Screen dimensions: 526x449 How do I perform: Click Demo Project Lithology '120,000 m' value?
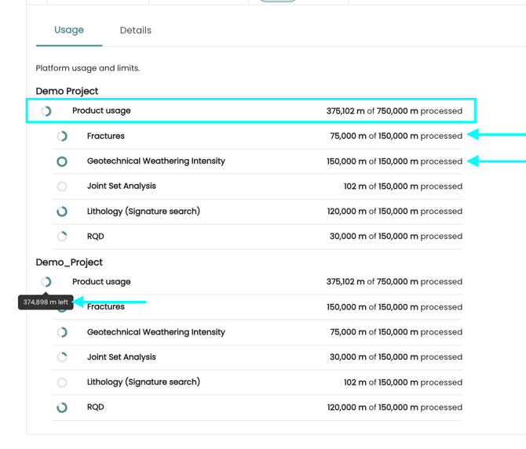point(346,212)
